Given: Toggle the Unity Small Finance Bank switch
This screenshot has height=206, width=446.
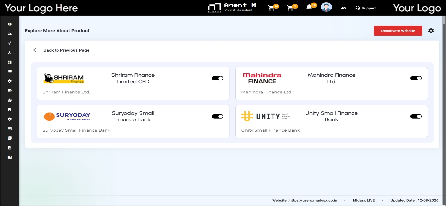Looking at the screenshot, I should 416,116.
